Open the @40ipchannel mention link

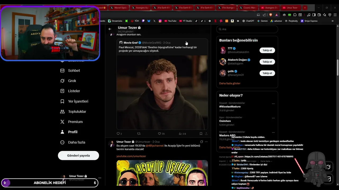(x=155, y=146)
